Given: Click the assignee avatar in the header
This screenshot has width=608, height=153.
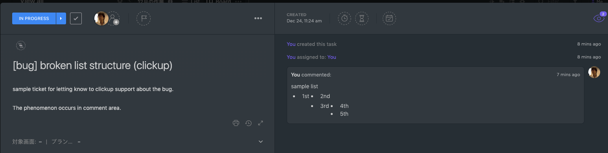Looking at the screenshot, I should (x=101, y=18).
